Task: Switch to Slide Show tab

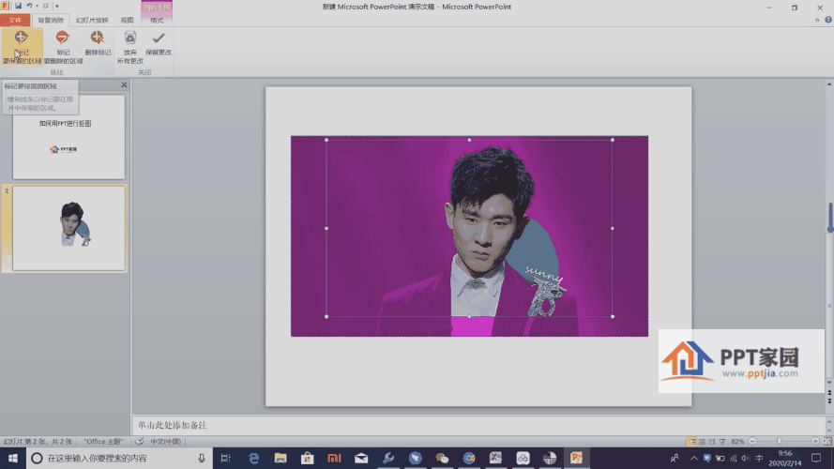Action: [x=92, y=21]
